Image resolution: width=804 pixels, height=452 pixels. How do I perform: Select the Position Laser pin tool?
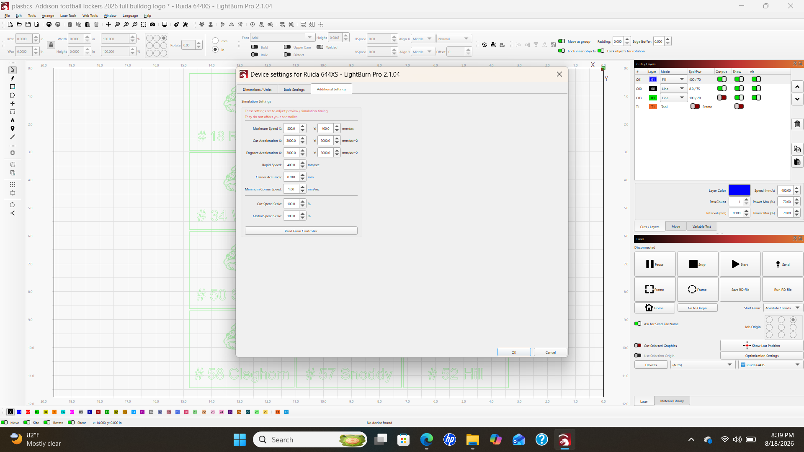point(13,128)
